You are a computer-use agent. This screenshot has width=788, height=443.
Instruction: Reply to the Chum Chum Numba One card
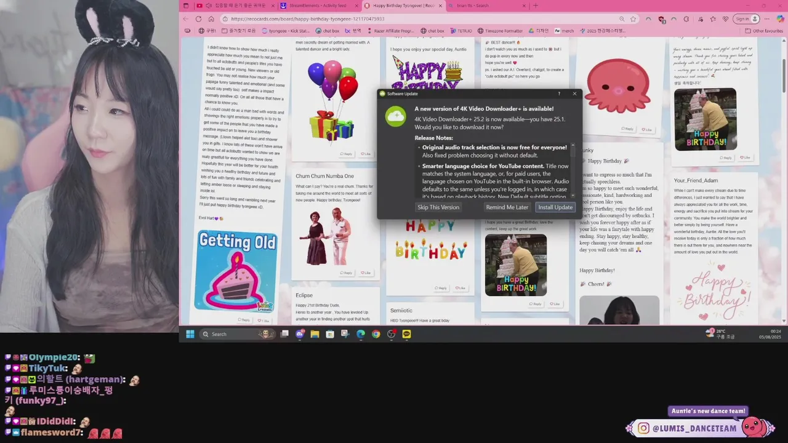point(347,273)
